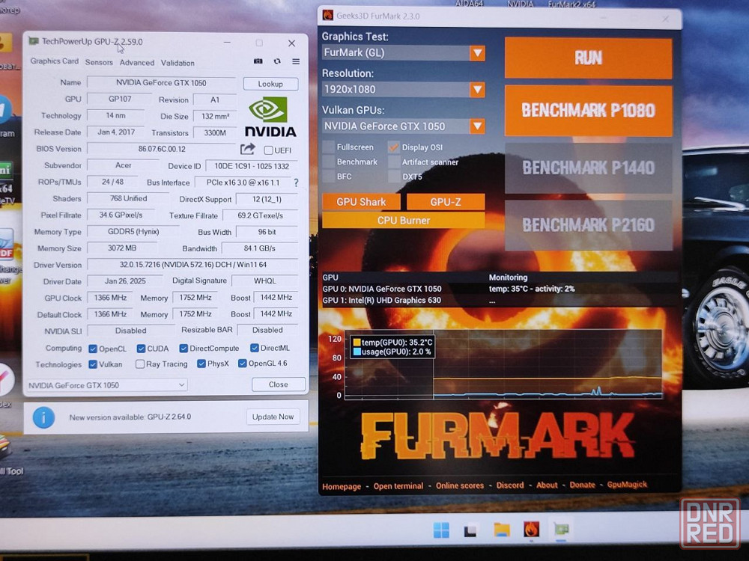Click the Driver Version field
This screenshot has height=561, width=749.
(192, 265)
